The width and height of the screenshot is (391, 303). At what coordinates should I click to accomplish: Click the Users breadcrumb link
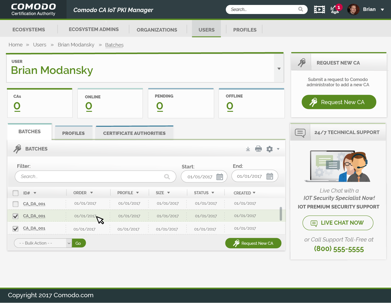(40, 45)
